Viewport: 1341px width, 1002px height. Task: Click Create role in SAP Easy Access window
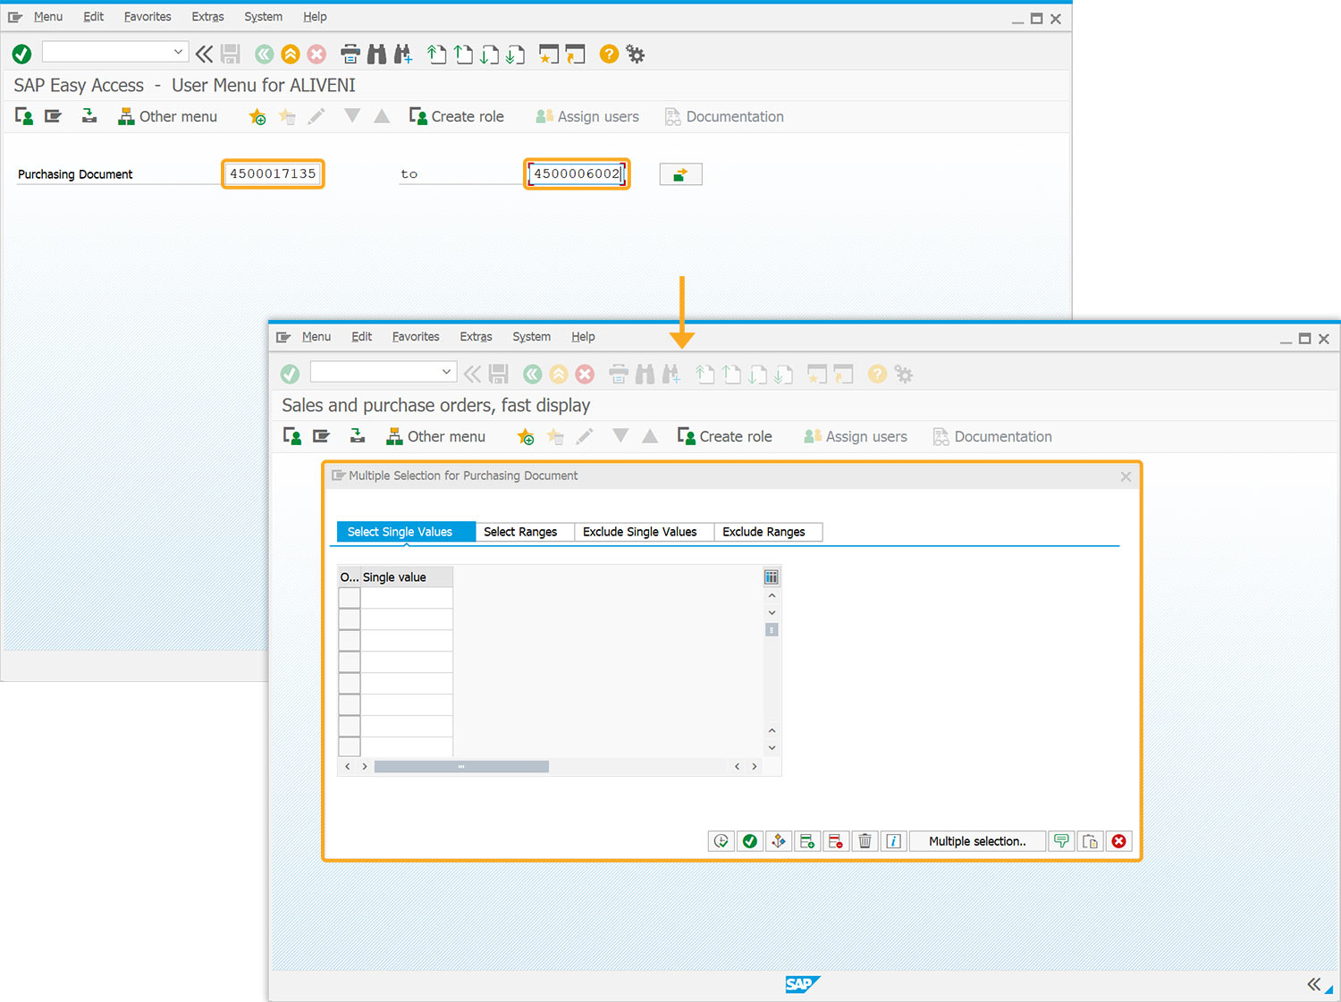tap(457, 117)
